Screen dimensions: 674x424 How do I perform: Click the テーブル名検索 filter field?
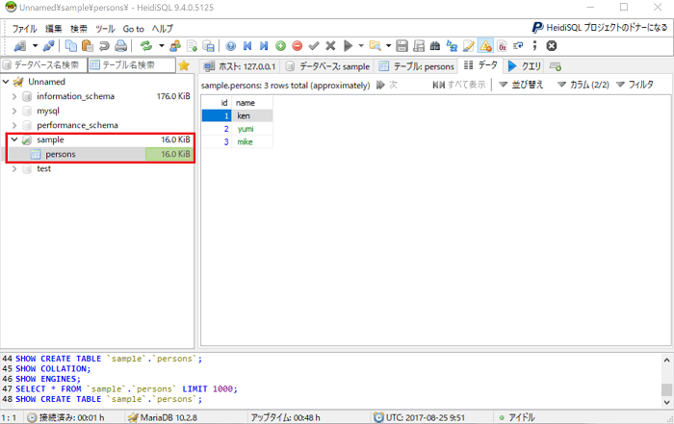(132, 65)
